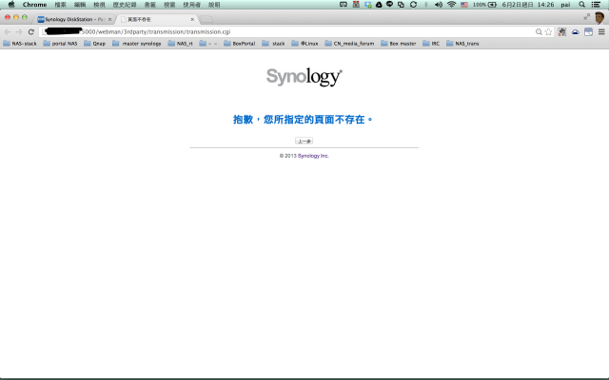
Task: Enter full screen using the double-arrow icon
Action: coord(586,17)
